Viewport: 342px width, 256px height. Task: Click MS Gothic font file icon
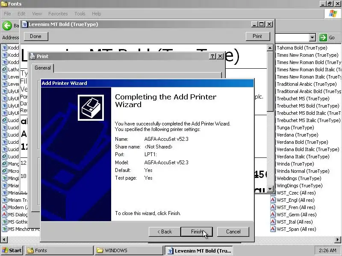click(x=4, y=221)
